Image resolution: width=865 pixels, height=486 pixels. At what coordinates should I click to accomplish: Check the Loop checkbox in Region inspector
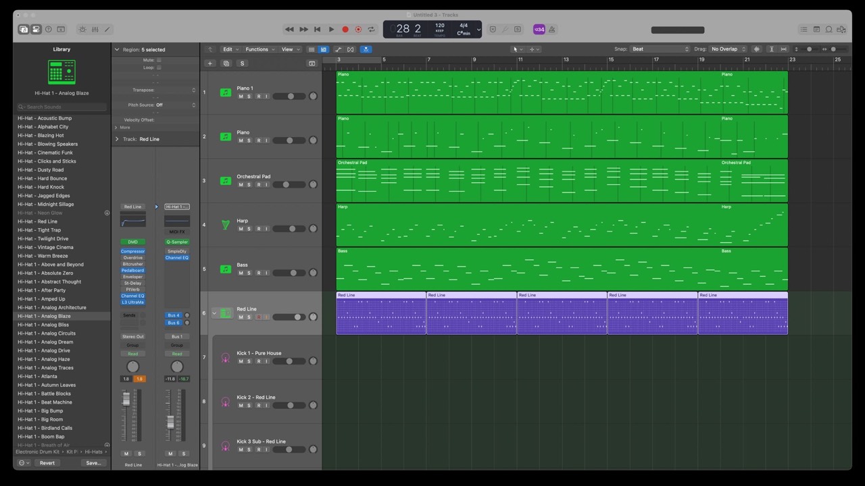159,67
